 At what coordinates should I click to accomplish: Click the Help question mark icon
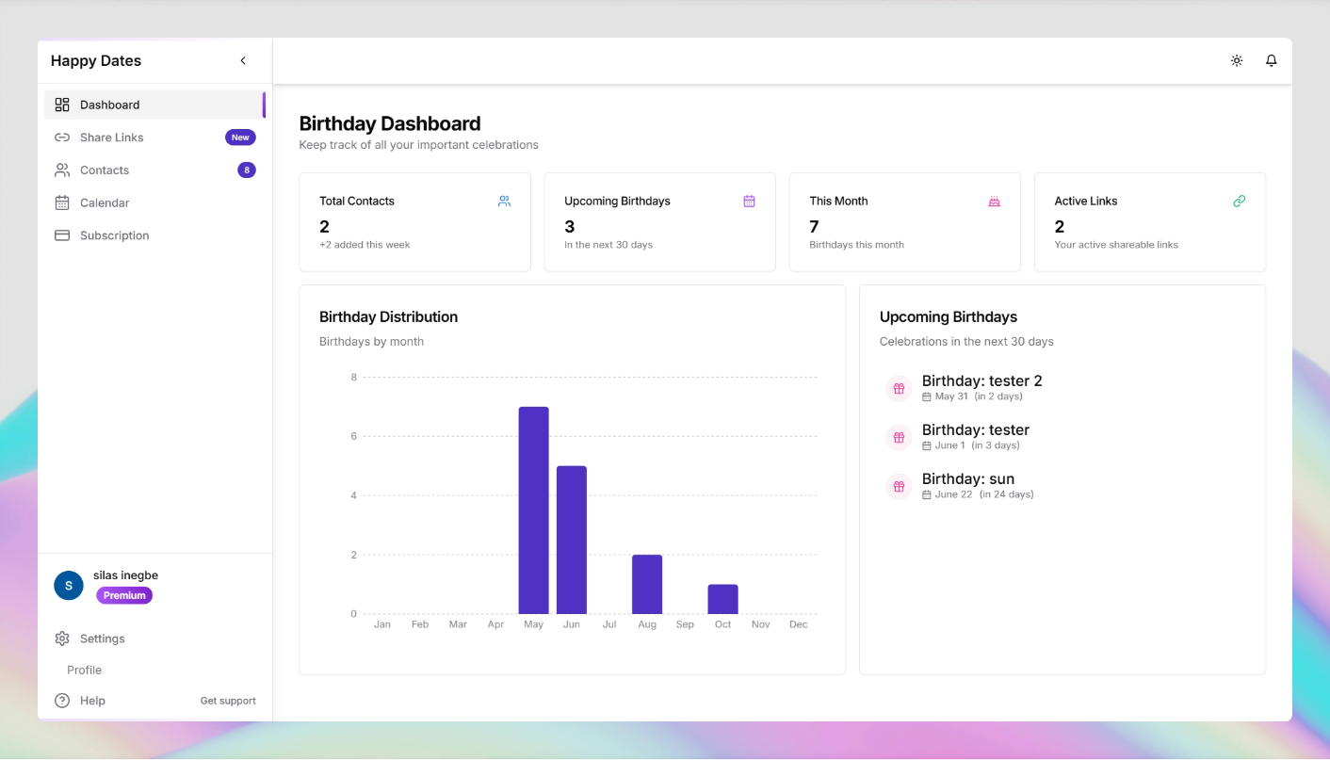pos(62,701)
